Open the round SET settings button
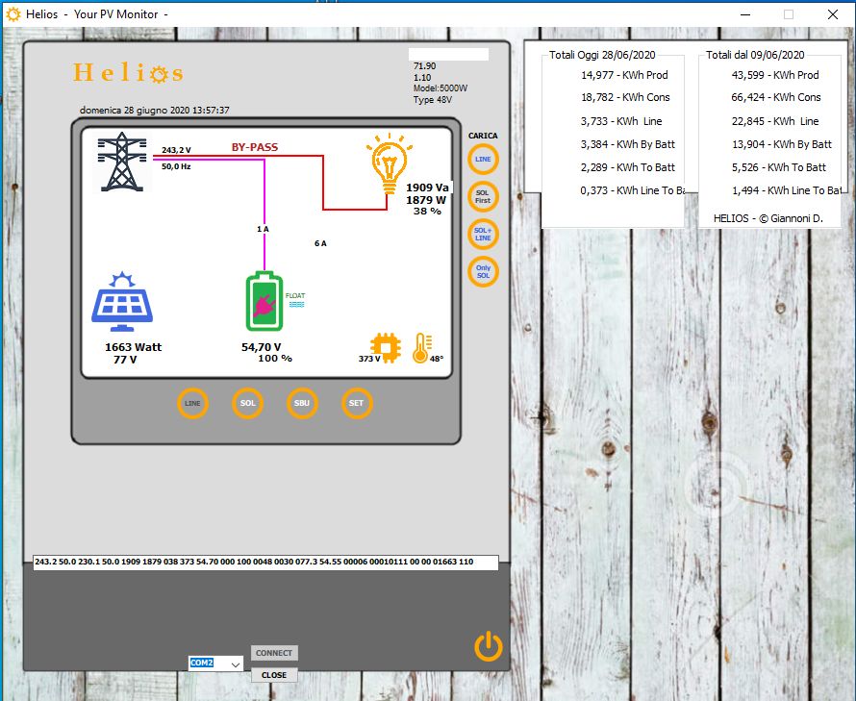 pos(357,403)
